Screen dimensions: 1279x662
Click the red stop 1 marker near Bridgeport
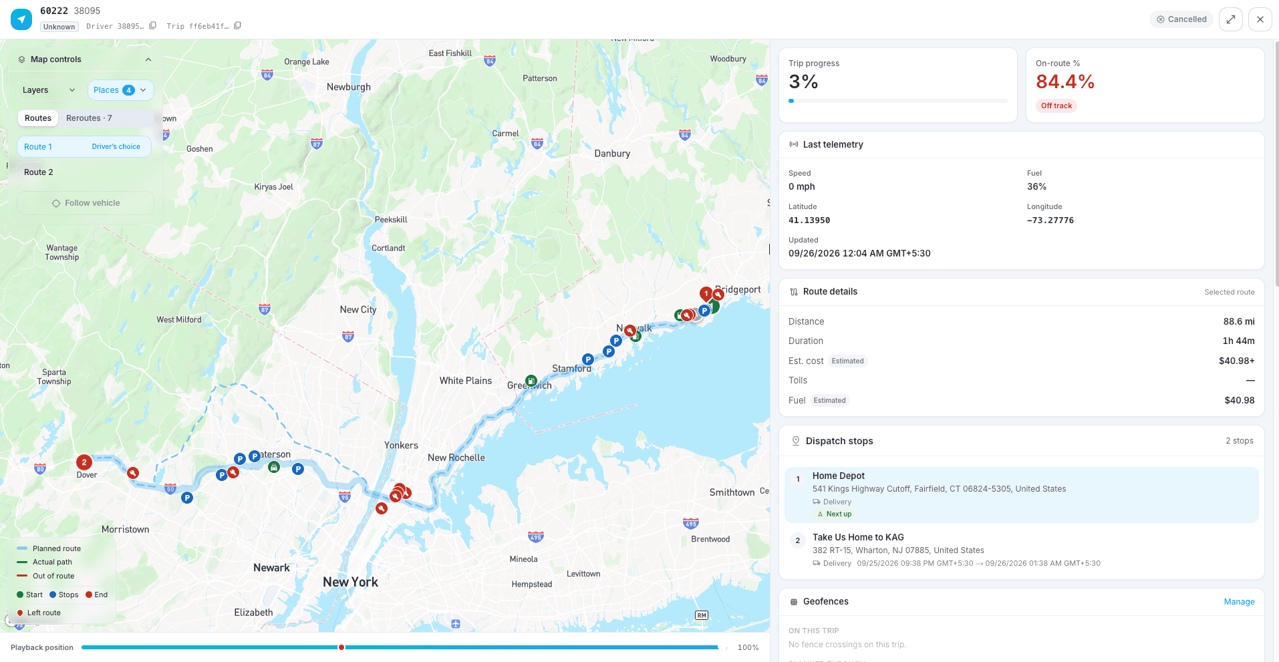pyautogui.click(x=706, y=293)
